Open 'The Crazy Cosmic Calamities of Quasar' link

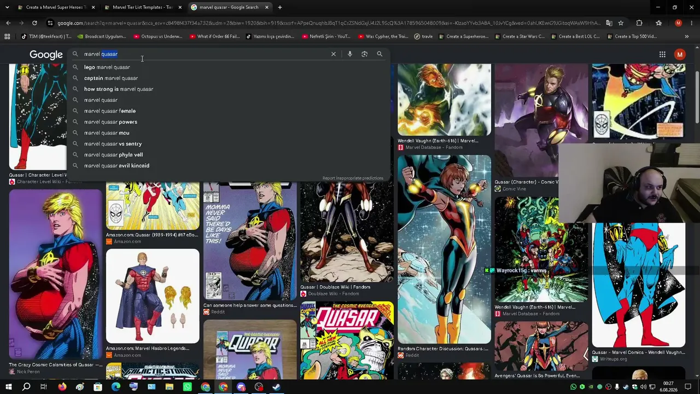coord(55,365)
